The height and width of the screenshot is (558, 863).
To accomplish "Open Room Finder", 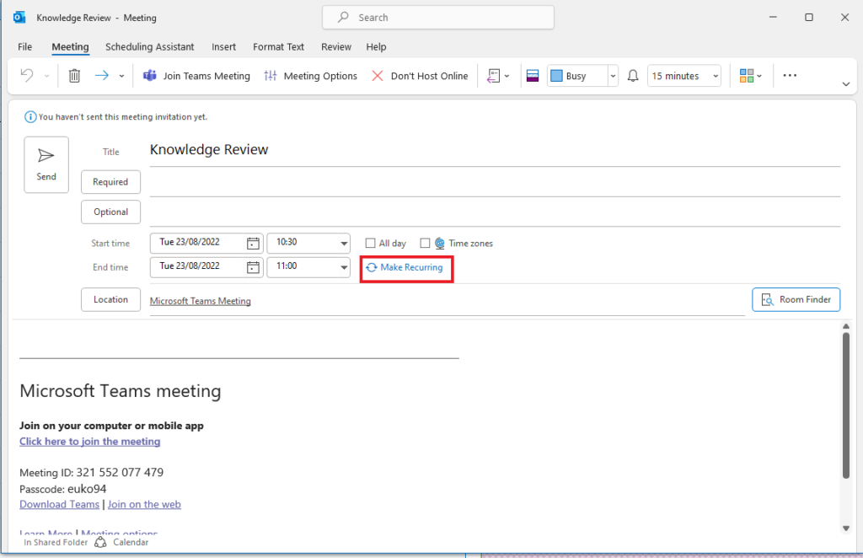I will pos(796,299).
